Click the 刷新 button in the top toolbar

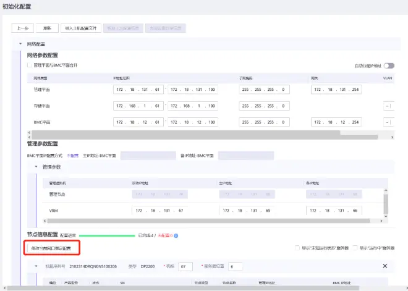[x=47, y=28]
